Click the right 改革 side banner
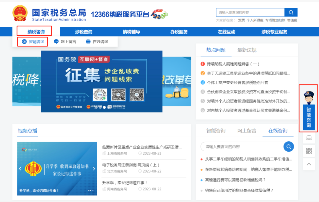The width and height of the screenshot is (319, 202). [177, 81]
